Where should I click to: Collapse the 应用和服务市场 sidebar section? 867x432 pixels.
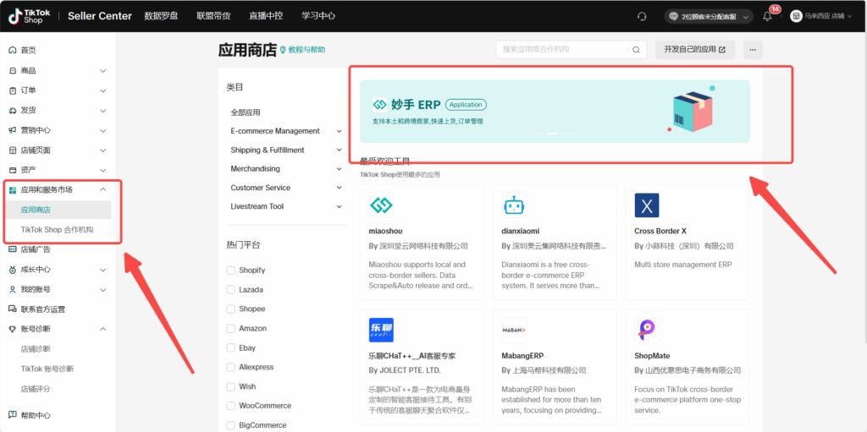(102, 190)
